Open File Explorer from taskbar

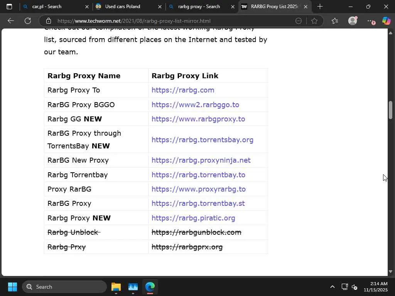click(116, 287)
